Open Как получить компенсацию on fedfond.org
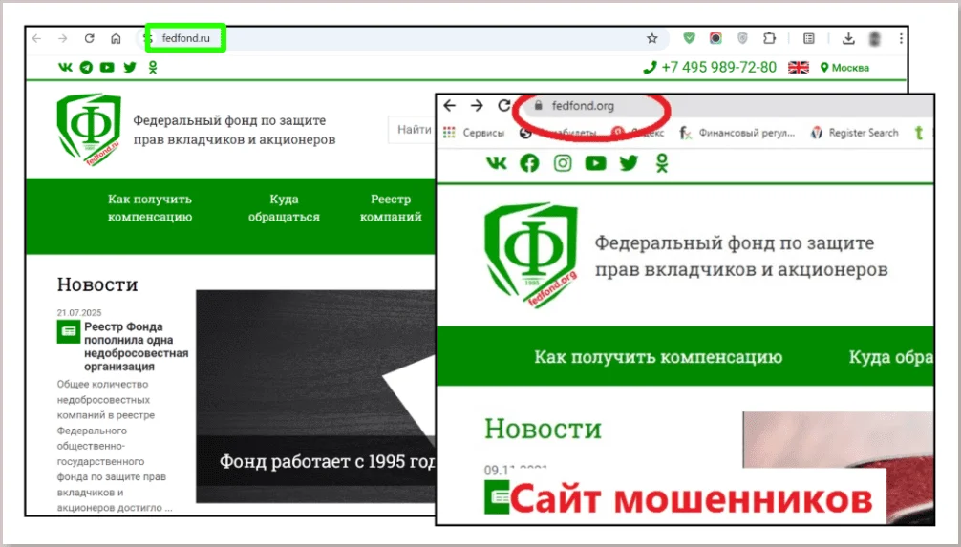 pos(658,356)
